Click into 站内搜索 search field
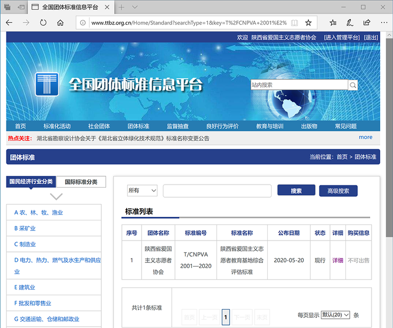Viewport: 393px width, 328px height. (x=299, y=85)
